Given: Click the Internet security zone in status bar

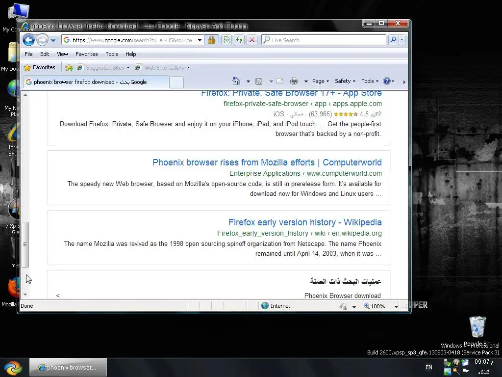Looking at the screenshot, I should pyautogui.click(x=276, y=306).
